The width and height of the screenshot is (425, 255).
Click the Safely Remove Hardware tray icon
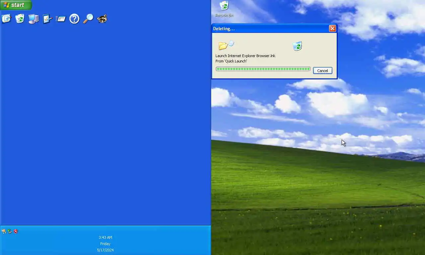[10, 231]
